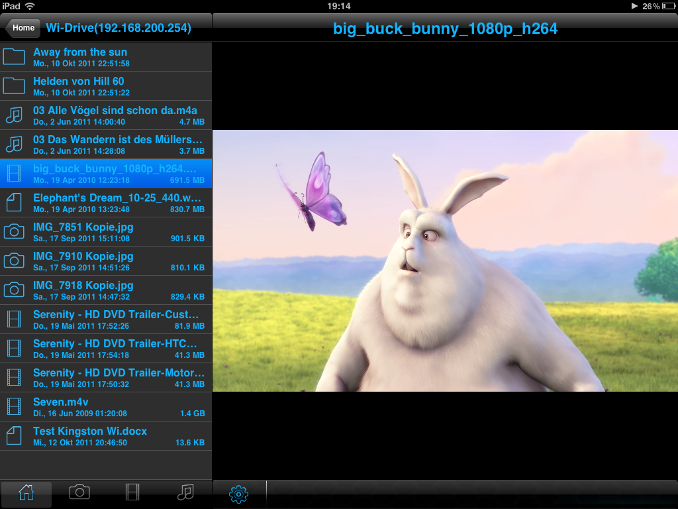Image resolution: width=678 pixels, height=509 pixels.
Task: Click the document icon beside Elephant's Dream
Action: [x=14, y=203]
